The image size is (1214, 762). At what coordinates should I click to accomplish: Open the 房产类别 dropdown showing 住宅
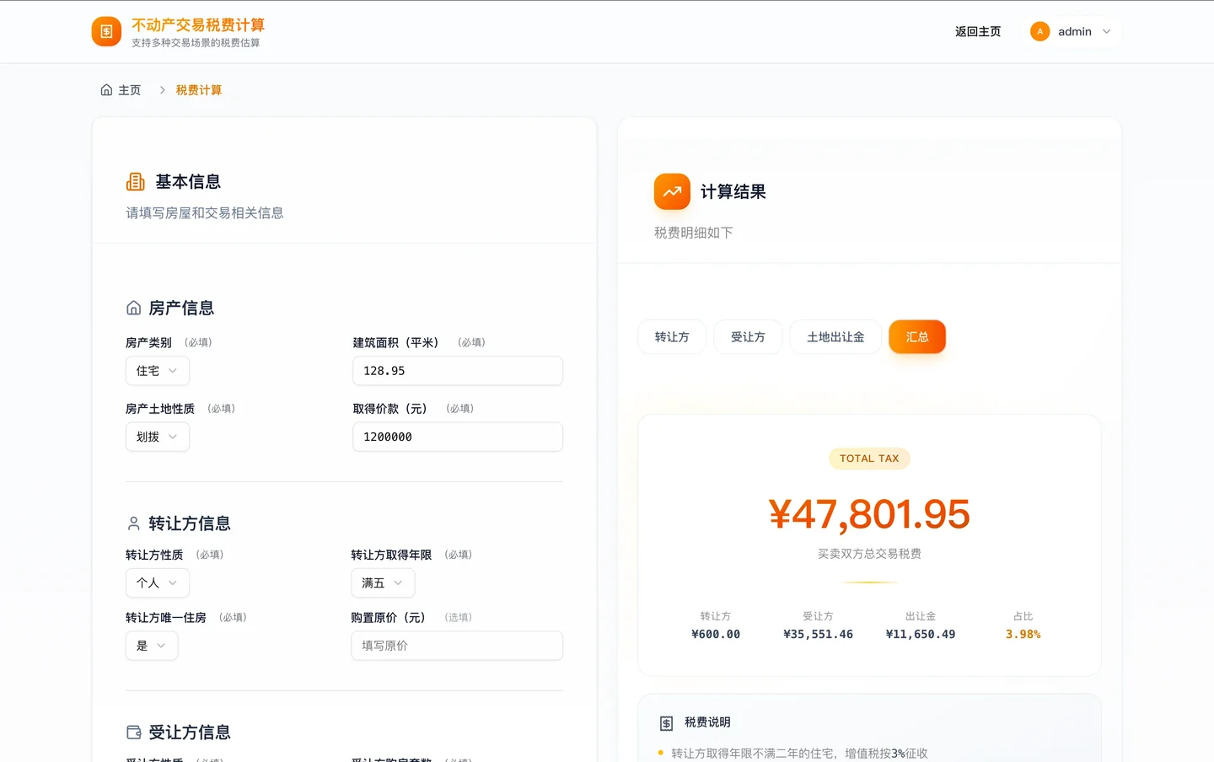click(x=157, y=371)
